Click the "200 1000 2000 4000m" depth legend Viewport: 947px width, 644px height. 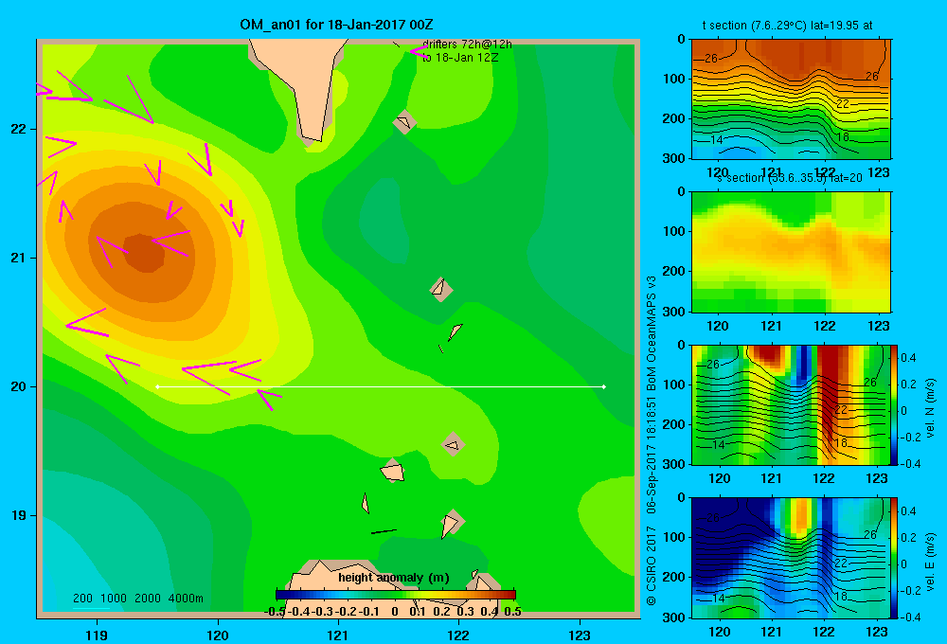coord(137,599)
